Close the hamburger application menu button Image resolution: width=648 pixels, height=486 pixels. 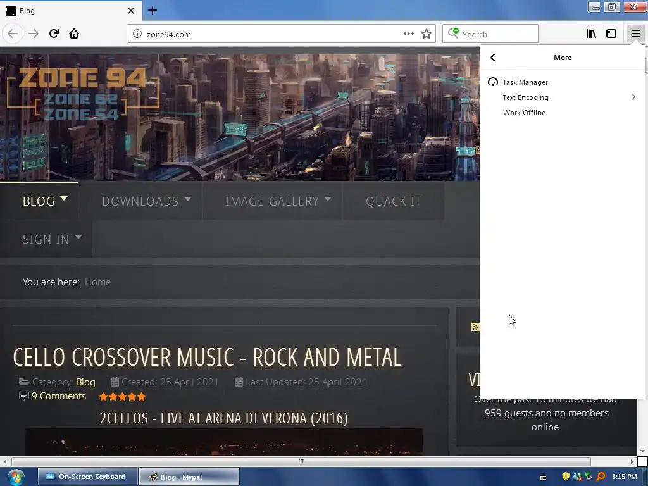coord(635,34)
